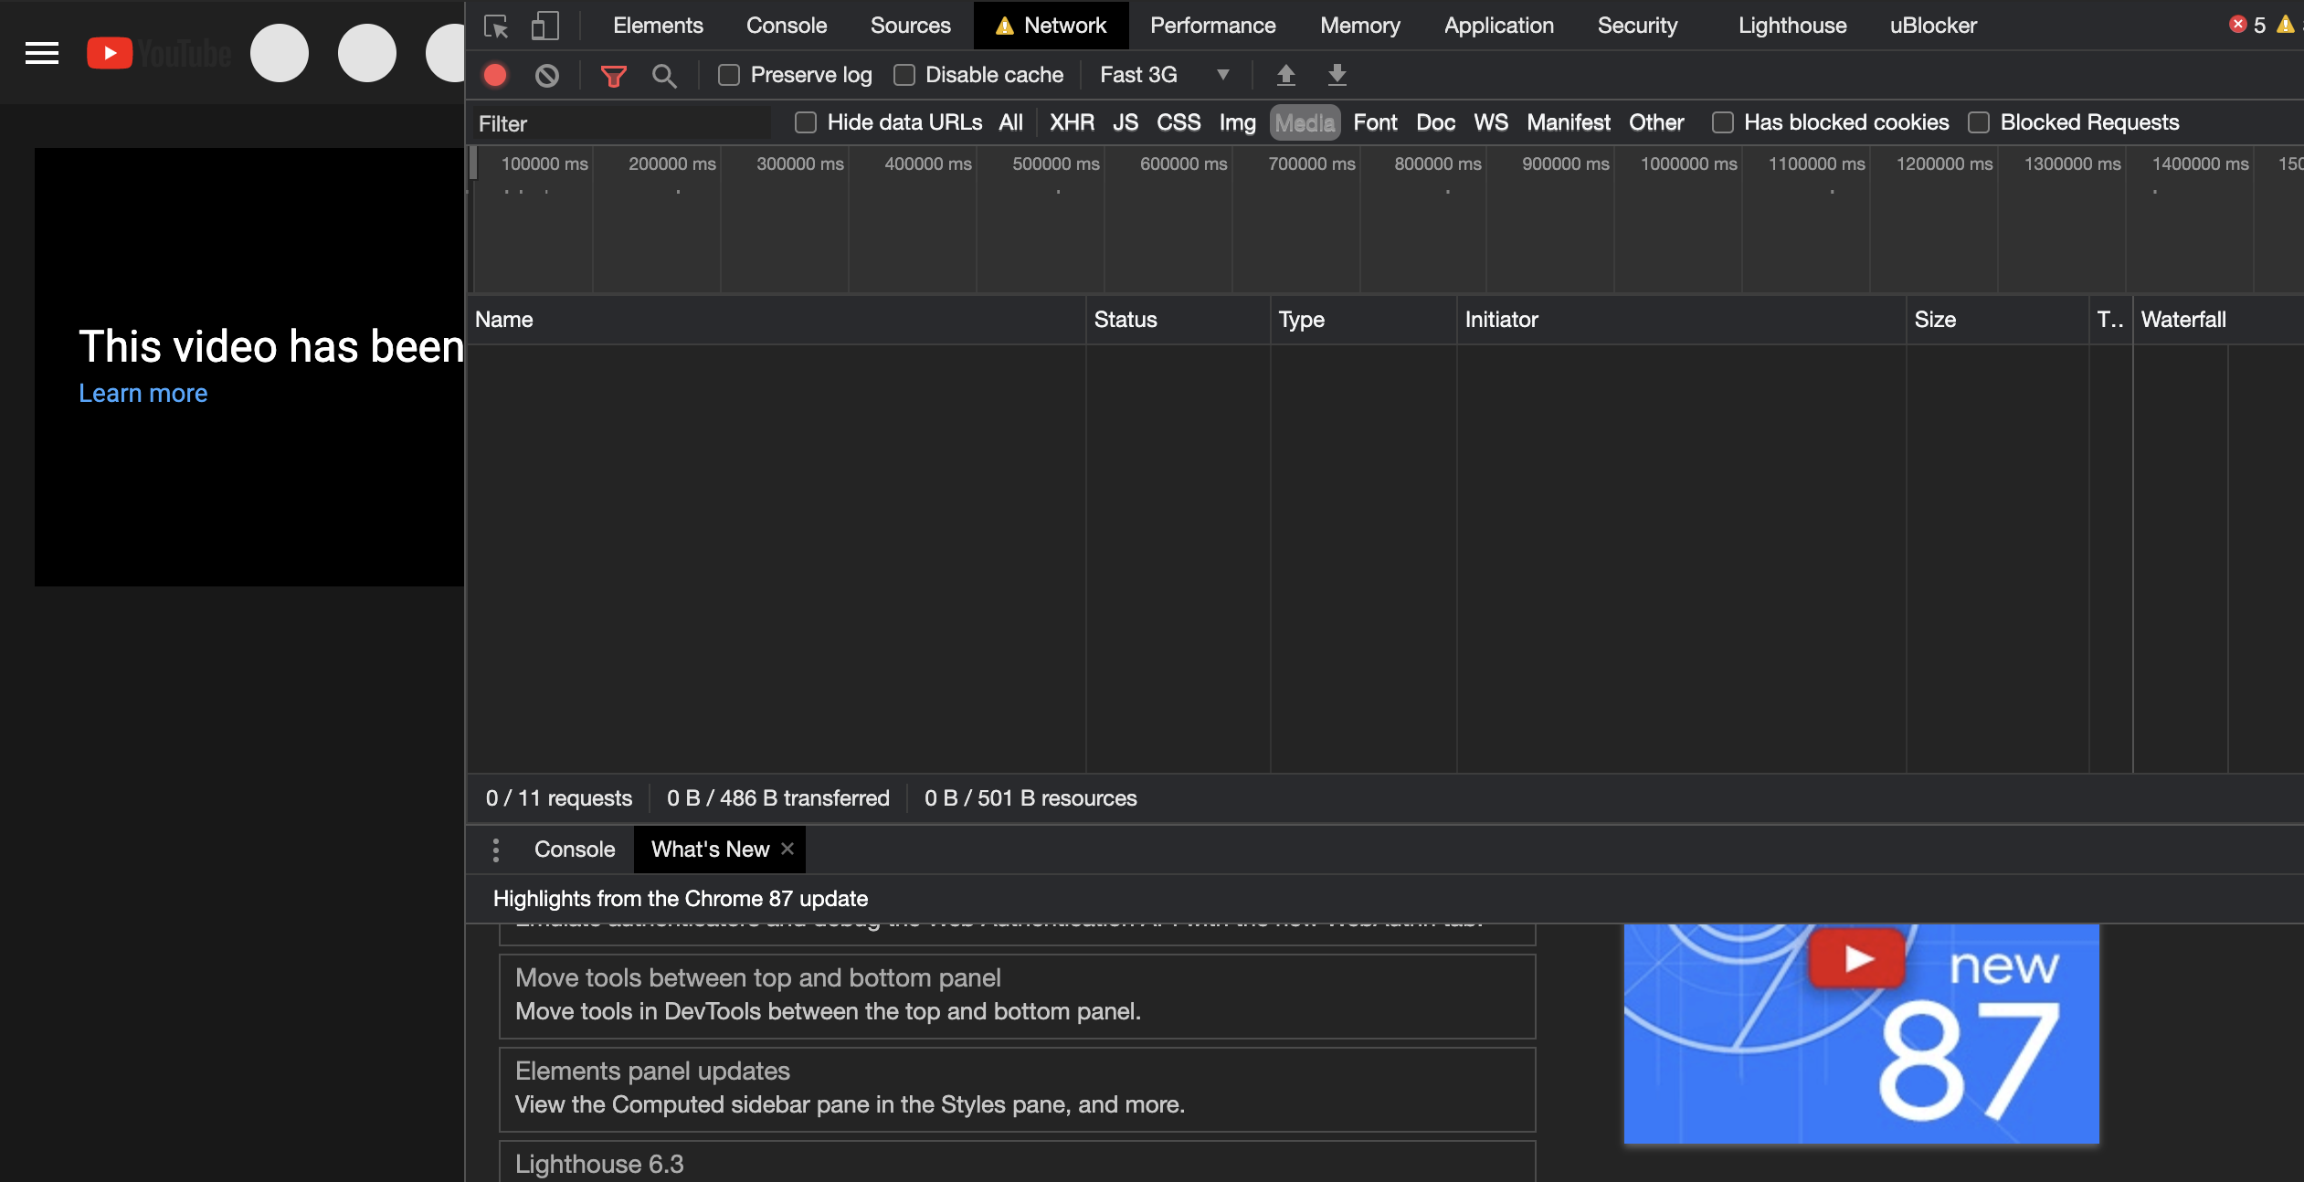The width and height of the screenshot is (2304, 1182).
Task: Close the What's New tab
Action: [x=787, y=849]
